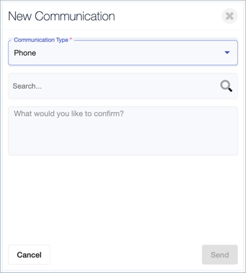Screen dimensions: 246x273
Task: Click the 'What would you like to confirm?' textarea
Action: tap(123, 131)
